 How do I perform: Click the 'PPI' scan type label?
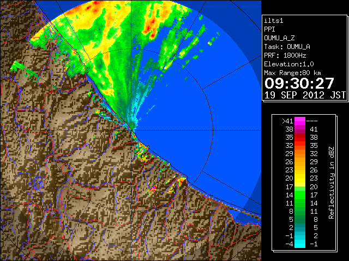coord(269,29)
